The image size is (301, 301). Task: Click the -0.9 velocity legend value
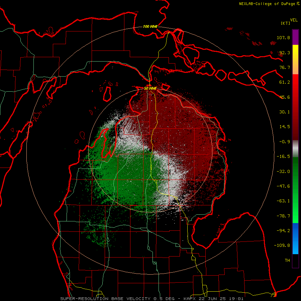(285, 142)
